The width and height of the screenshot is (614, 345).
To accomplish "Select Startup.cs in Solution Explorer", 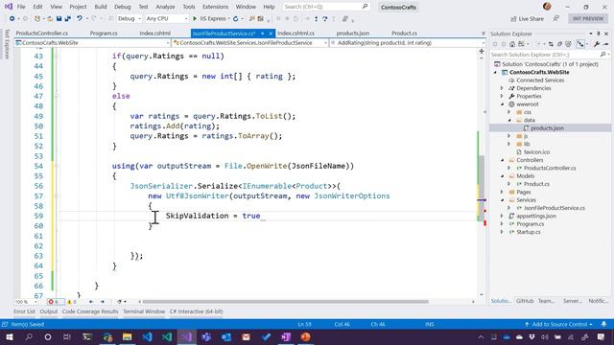I will 529,232.
